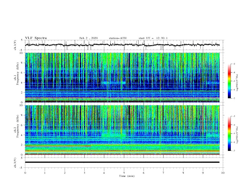Click time-axis tick label "10"
Image resolution: width=251 pixels, height=194 pixels.
223,173
